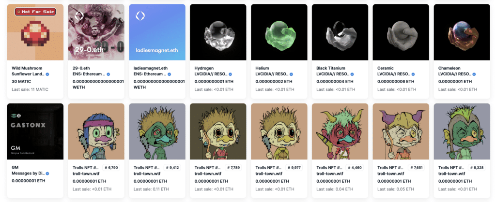Click verified badge next to Sunflower Land collection
496x202 pixels.
coord(47,74)
